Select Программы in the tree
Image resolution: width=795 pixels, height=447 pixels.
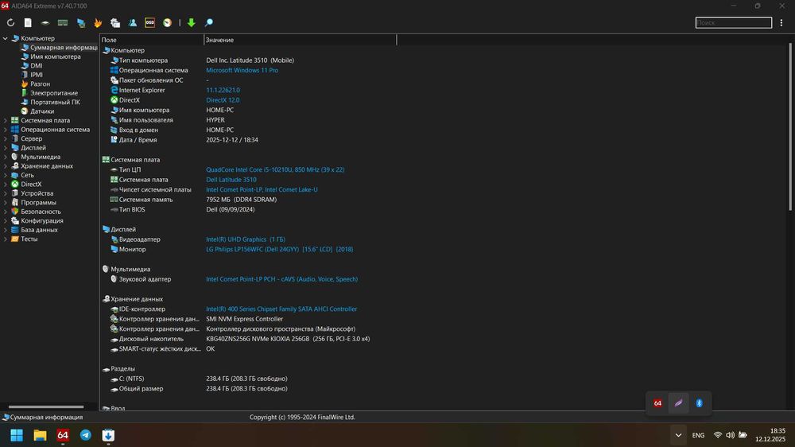pyautogui.click(x=34, y=203)
